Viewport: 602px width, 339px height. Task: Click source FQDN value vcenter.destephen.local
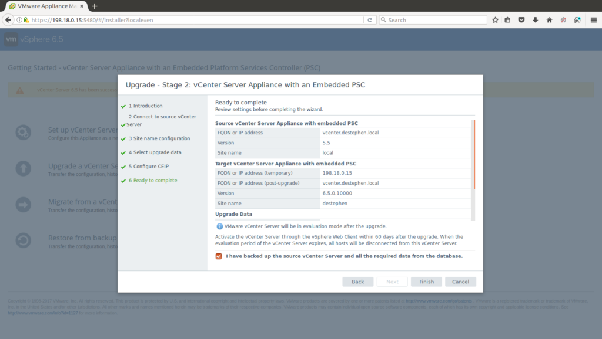coord(350,133)
